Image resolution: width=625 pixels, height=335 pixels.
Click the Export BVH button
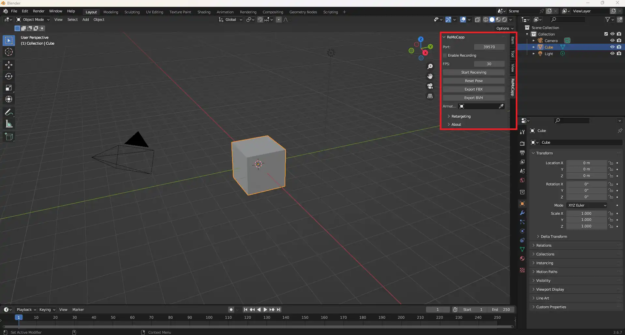[x=473, y=98]
